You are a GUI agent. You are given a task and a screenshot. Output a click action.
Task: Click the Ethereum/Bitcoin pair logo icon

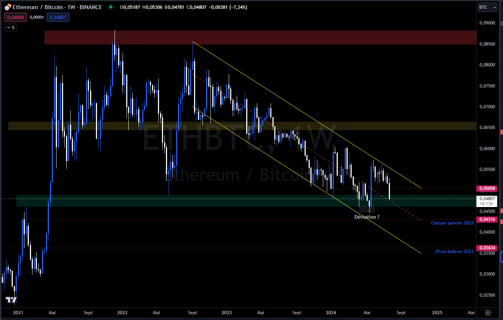[7, 7]
